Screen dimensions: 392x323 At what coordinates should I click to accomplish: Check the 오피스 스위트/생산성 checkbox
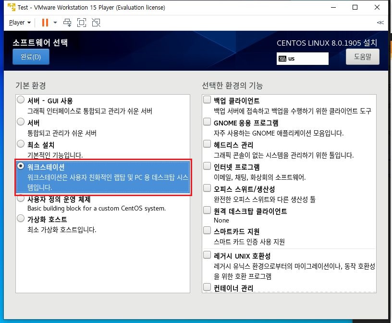(x=207, y=187)
